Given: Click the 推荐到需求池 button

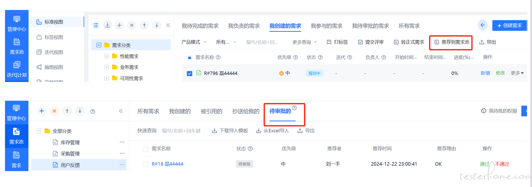Looking at the screenshot, I should coord(452,42).
